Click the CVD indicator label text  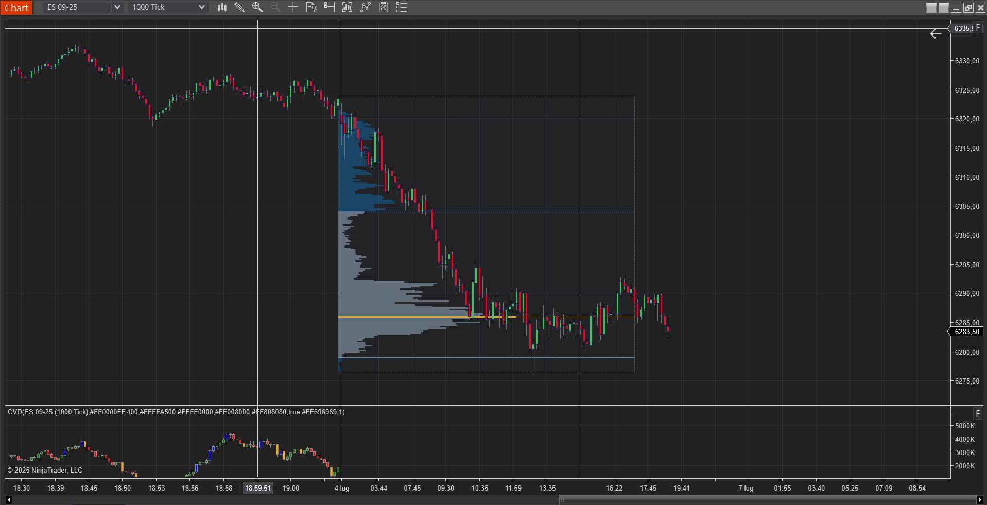[x=176, y=412]
